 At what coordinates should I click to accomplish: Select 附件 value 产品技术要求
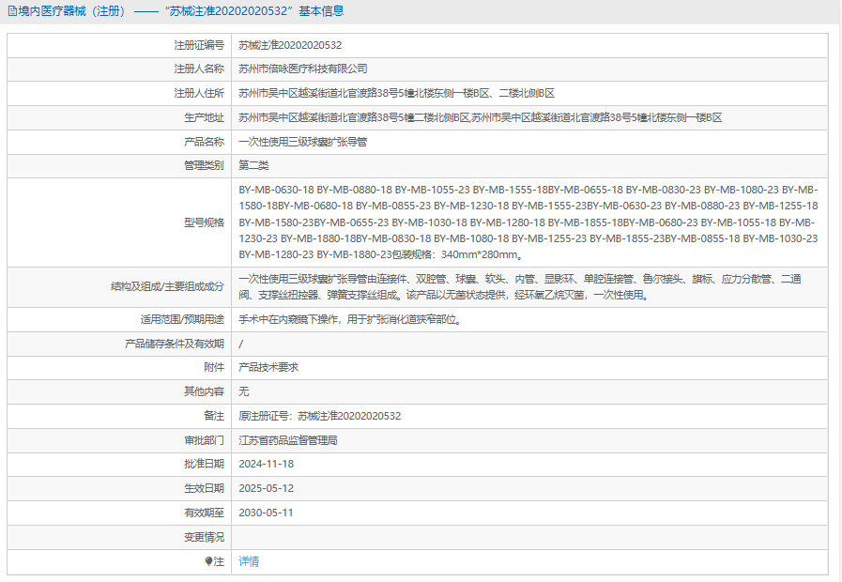coord(268,368)
